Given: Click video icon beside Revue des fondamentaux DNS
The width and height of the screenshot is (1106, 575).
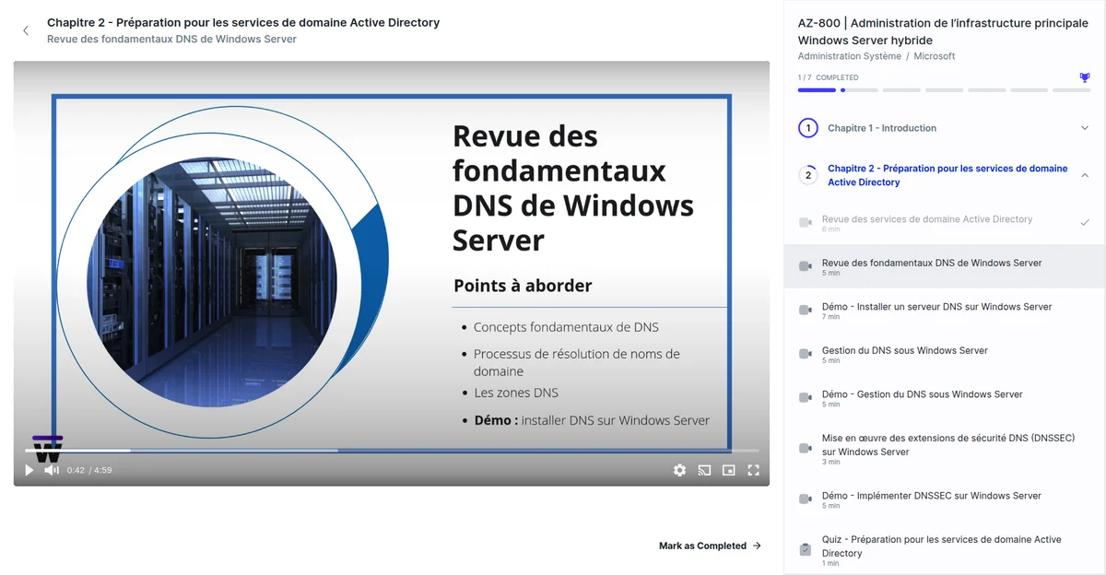Looking at the screenshot, I should (805, 266).
